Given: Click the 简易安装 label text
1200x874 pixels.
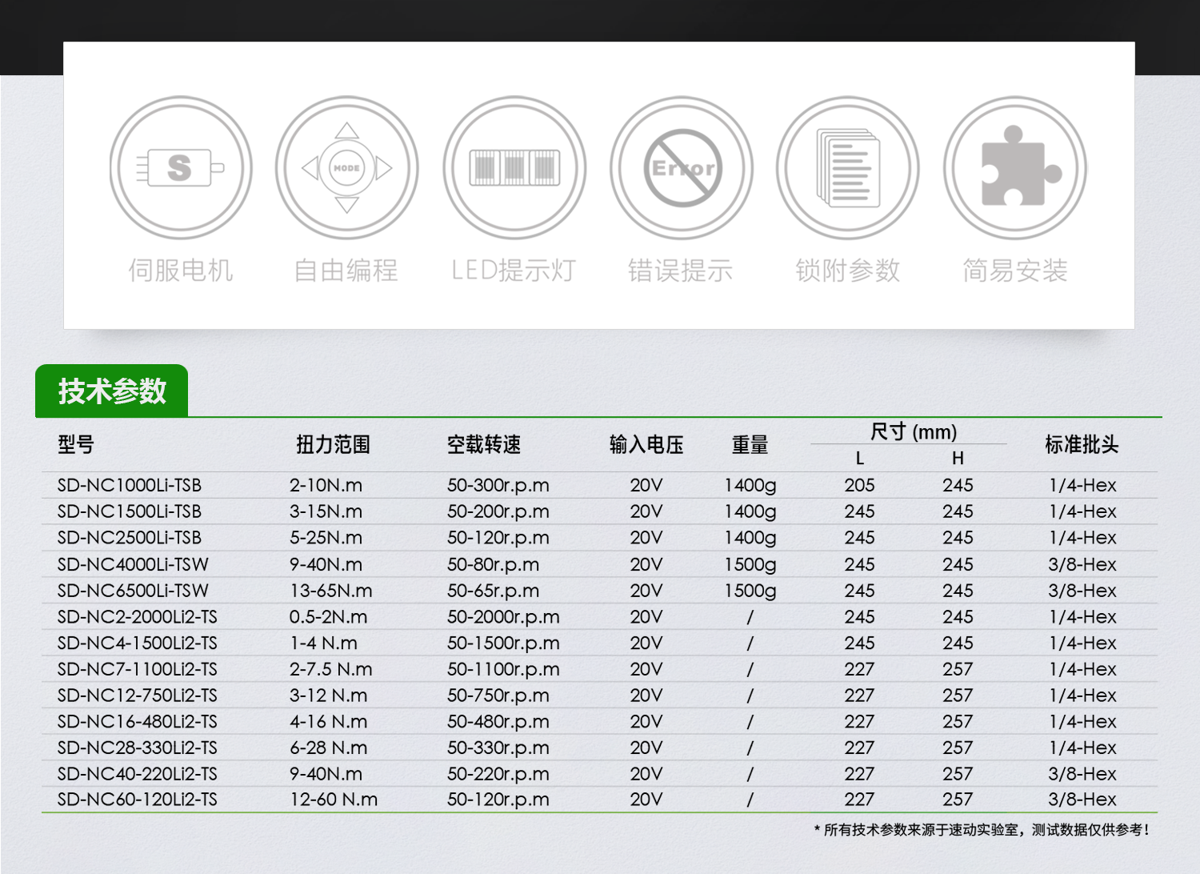Looking at the screenshot, I should point(1015,271).
